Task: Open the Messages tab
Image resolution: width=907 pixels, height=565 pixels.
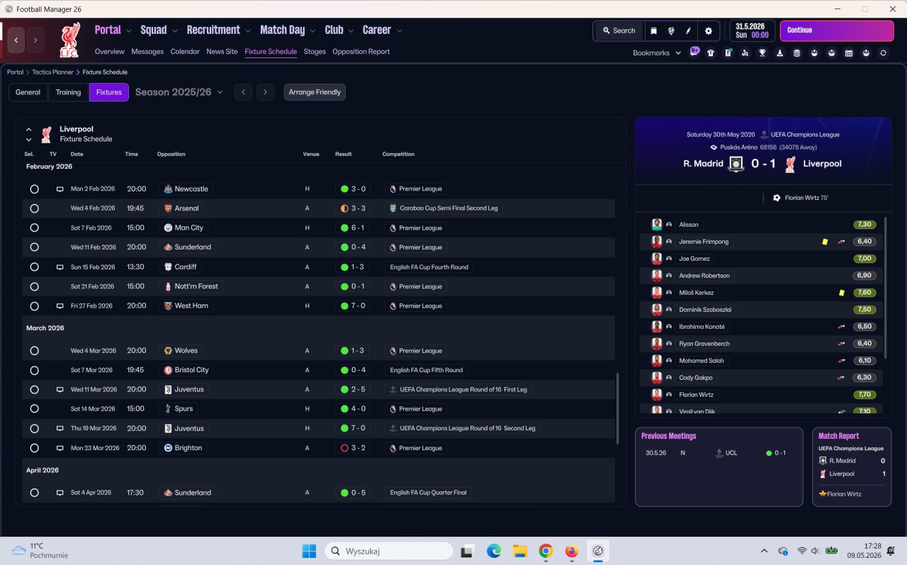Action: [147, 52]
